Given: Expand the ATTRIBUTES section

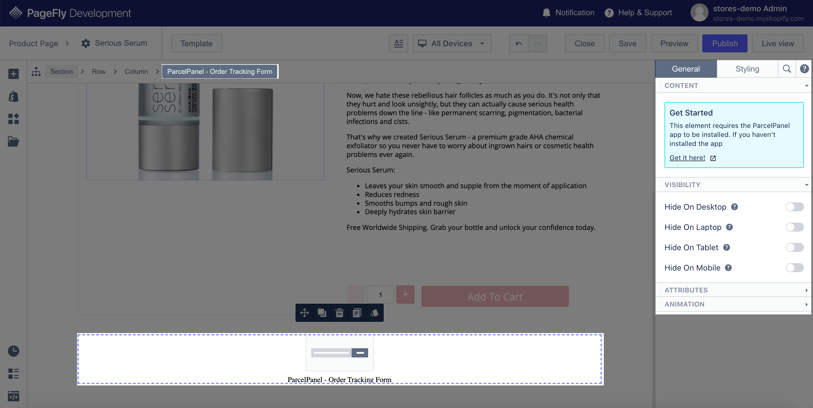Looking at the screenshot, I should pos(733,290).
